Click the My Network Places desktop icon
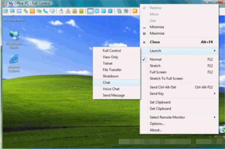 coord(14,36)
